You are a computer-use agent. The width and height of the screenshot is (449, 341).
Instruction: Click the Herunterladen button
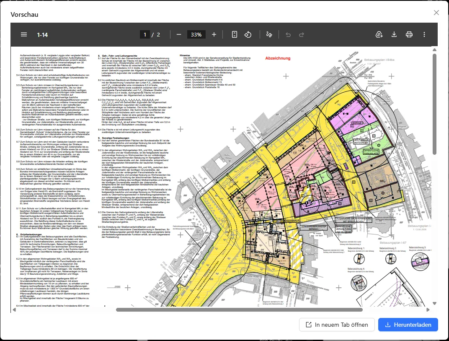pyautogui.click(x=408, y=325)
